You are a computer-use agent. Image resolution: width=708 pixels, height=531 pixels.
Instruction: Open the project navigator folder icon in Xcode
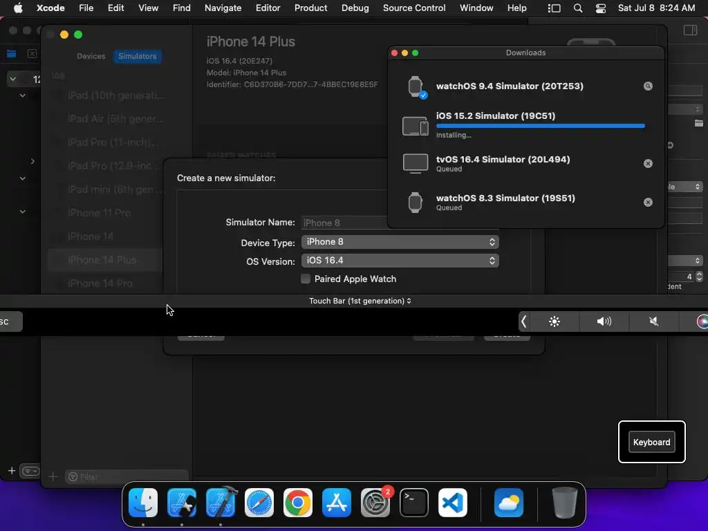click(x=11, y=54)
